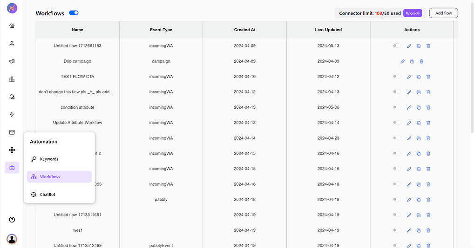474x248 pixels.
Task: Select Keywords in the Automation menu
Action: [59, 159]
